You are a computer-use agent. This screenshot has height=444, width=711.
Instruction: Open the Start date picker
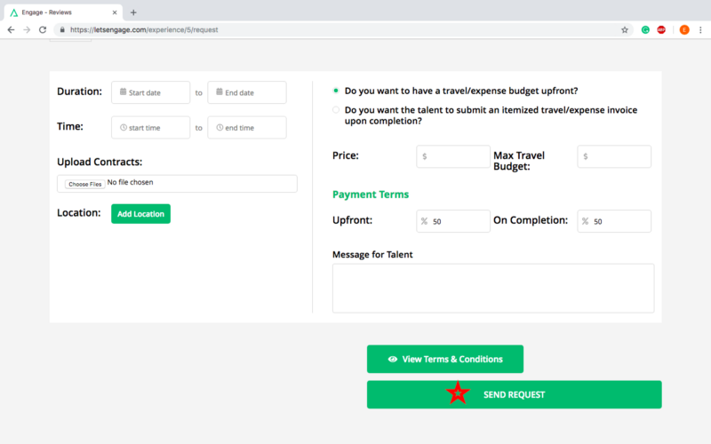[151, 92]
